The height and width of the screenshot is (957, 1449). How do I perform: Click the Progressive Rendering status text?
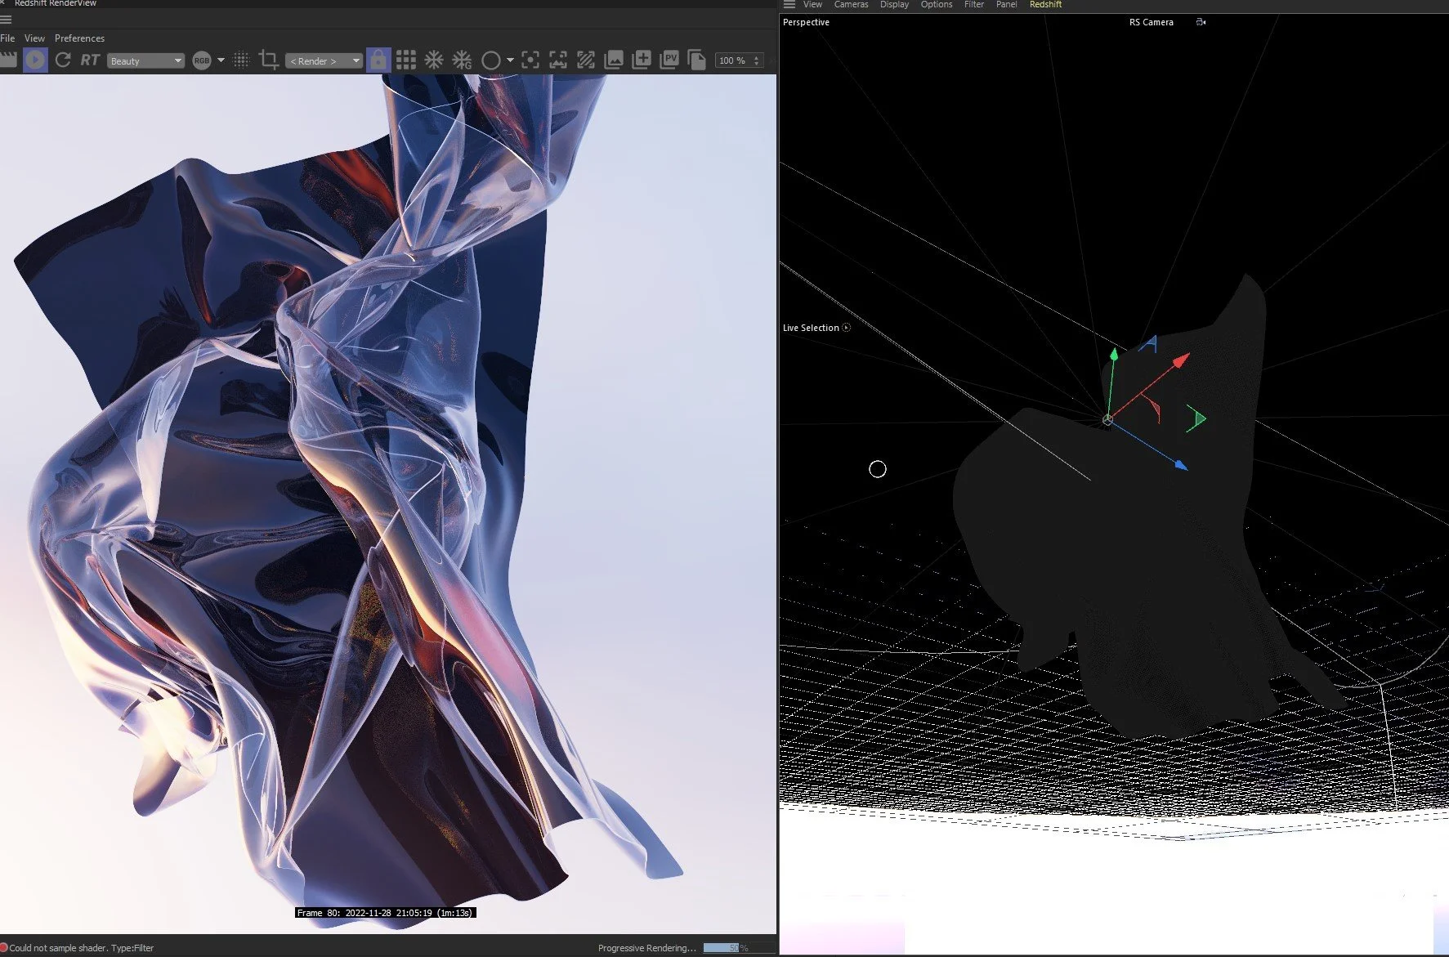(x=647, y=948)
